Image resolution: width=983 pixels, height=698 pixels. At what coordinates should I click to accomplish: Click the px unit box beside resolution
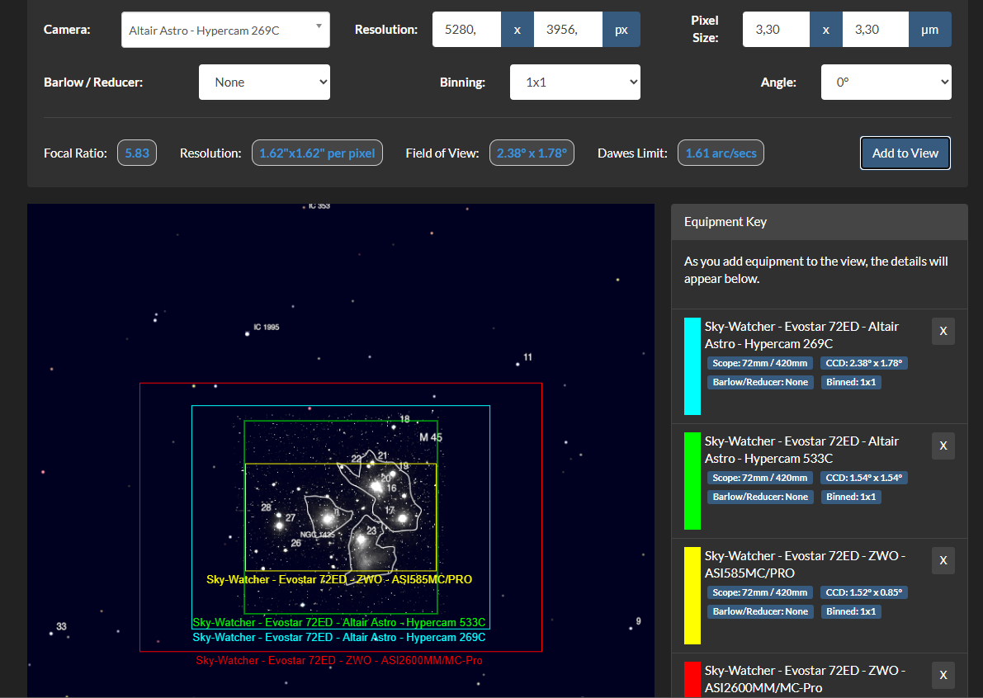coord(621,30)
